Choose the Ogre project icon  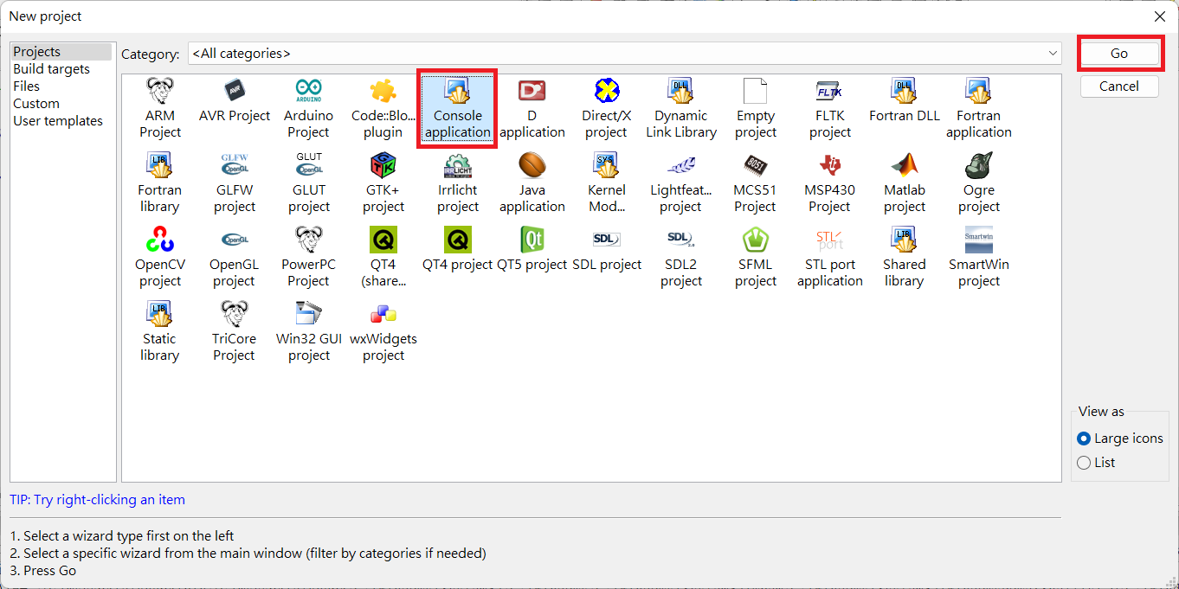click(979, 166)
